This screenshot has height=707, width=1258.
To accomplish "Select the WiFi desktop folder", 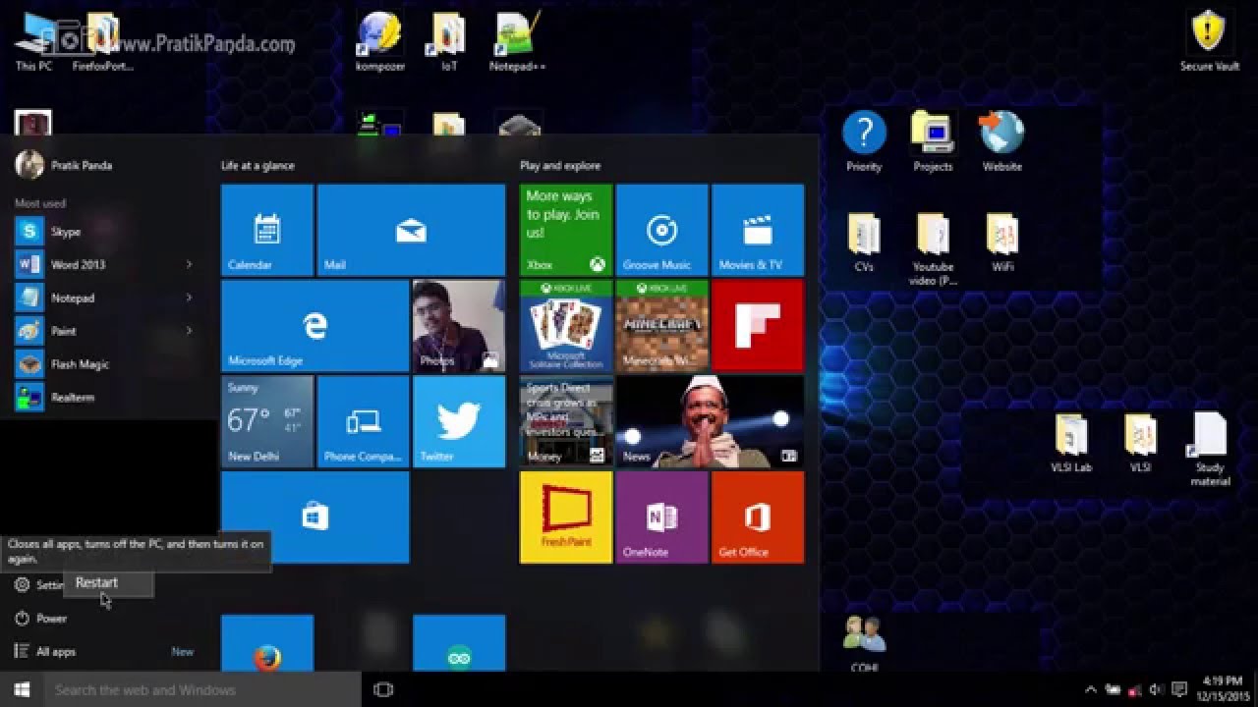I will 1002,243.
